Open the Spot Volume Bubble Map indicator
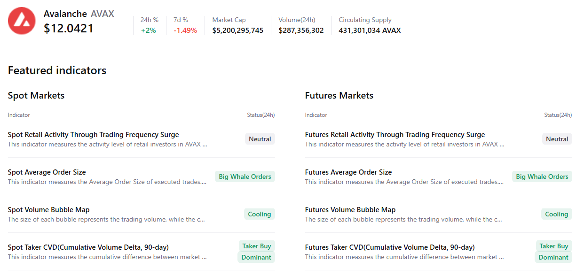584x276 pixels. coord(48,210)
